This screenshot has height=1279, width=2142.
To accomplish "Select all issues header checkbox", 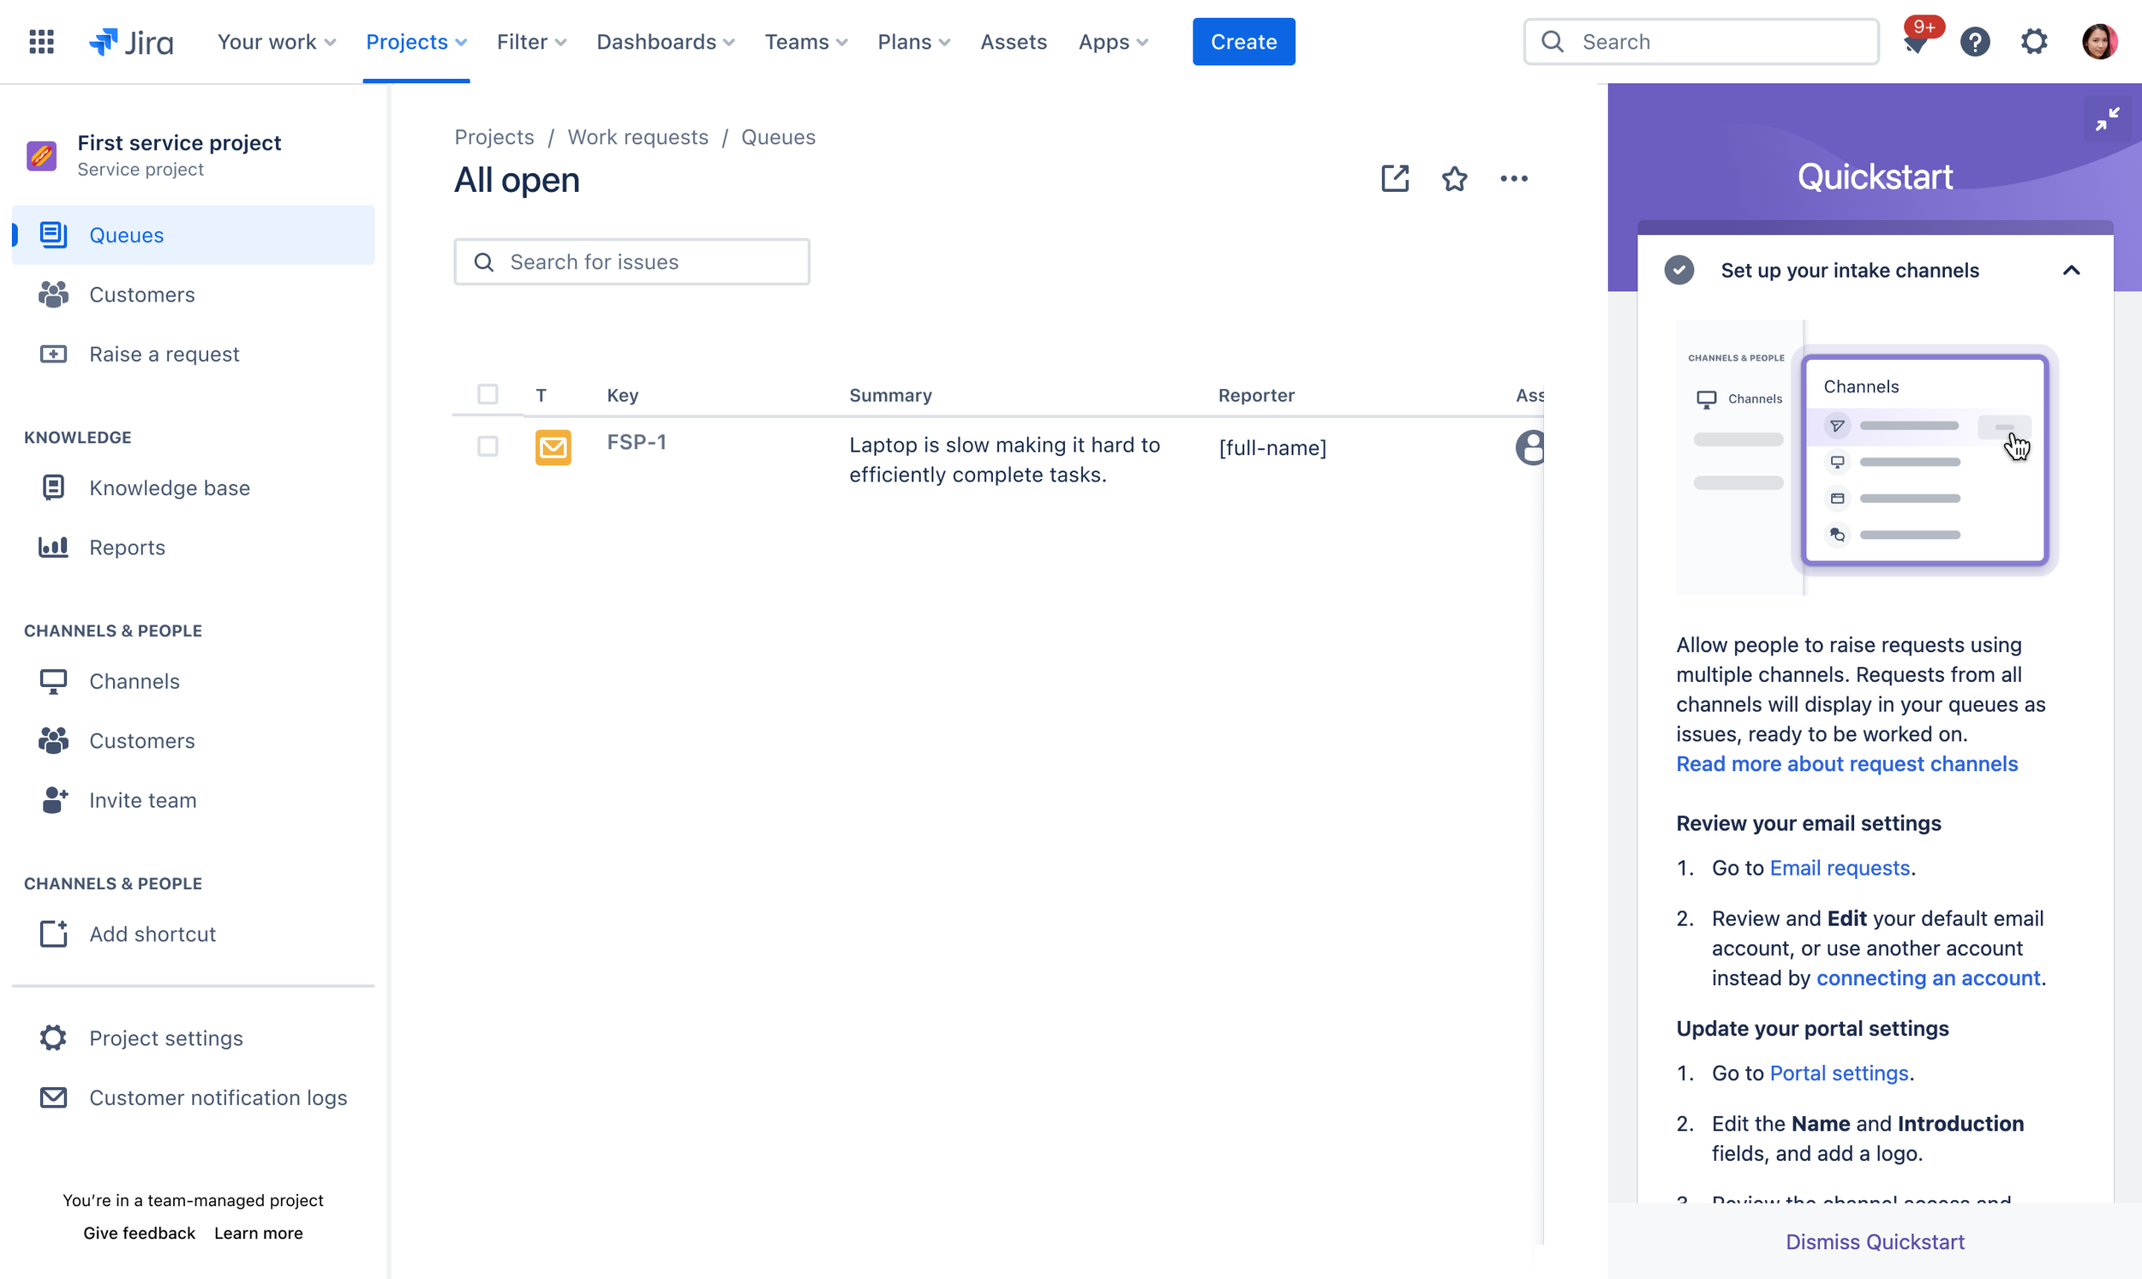I will coord(488,395).
